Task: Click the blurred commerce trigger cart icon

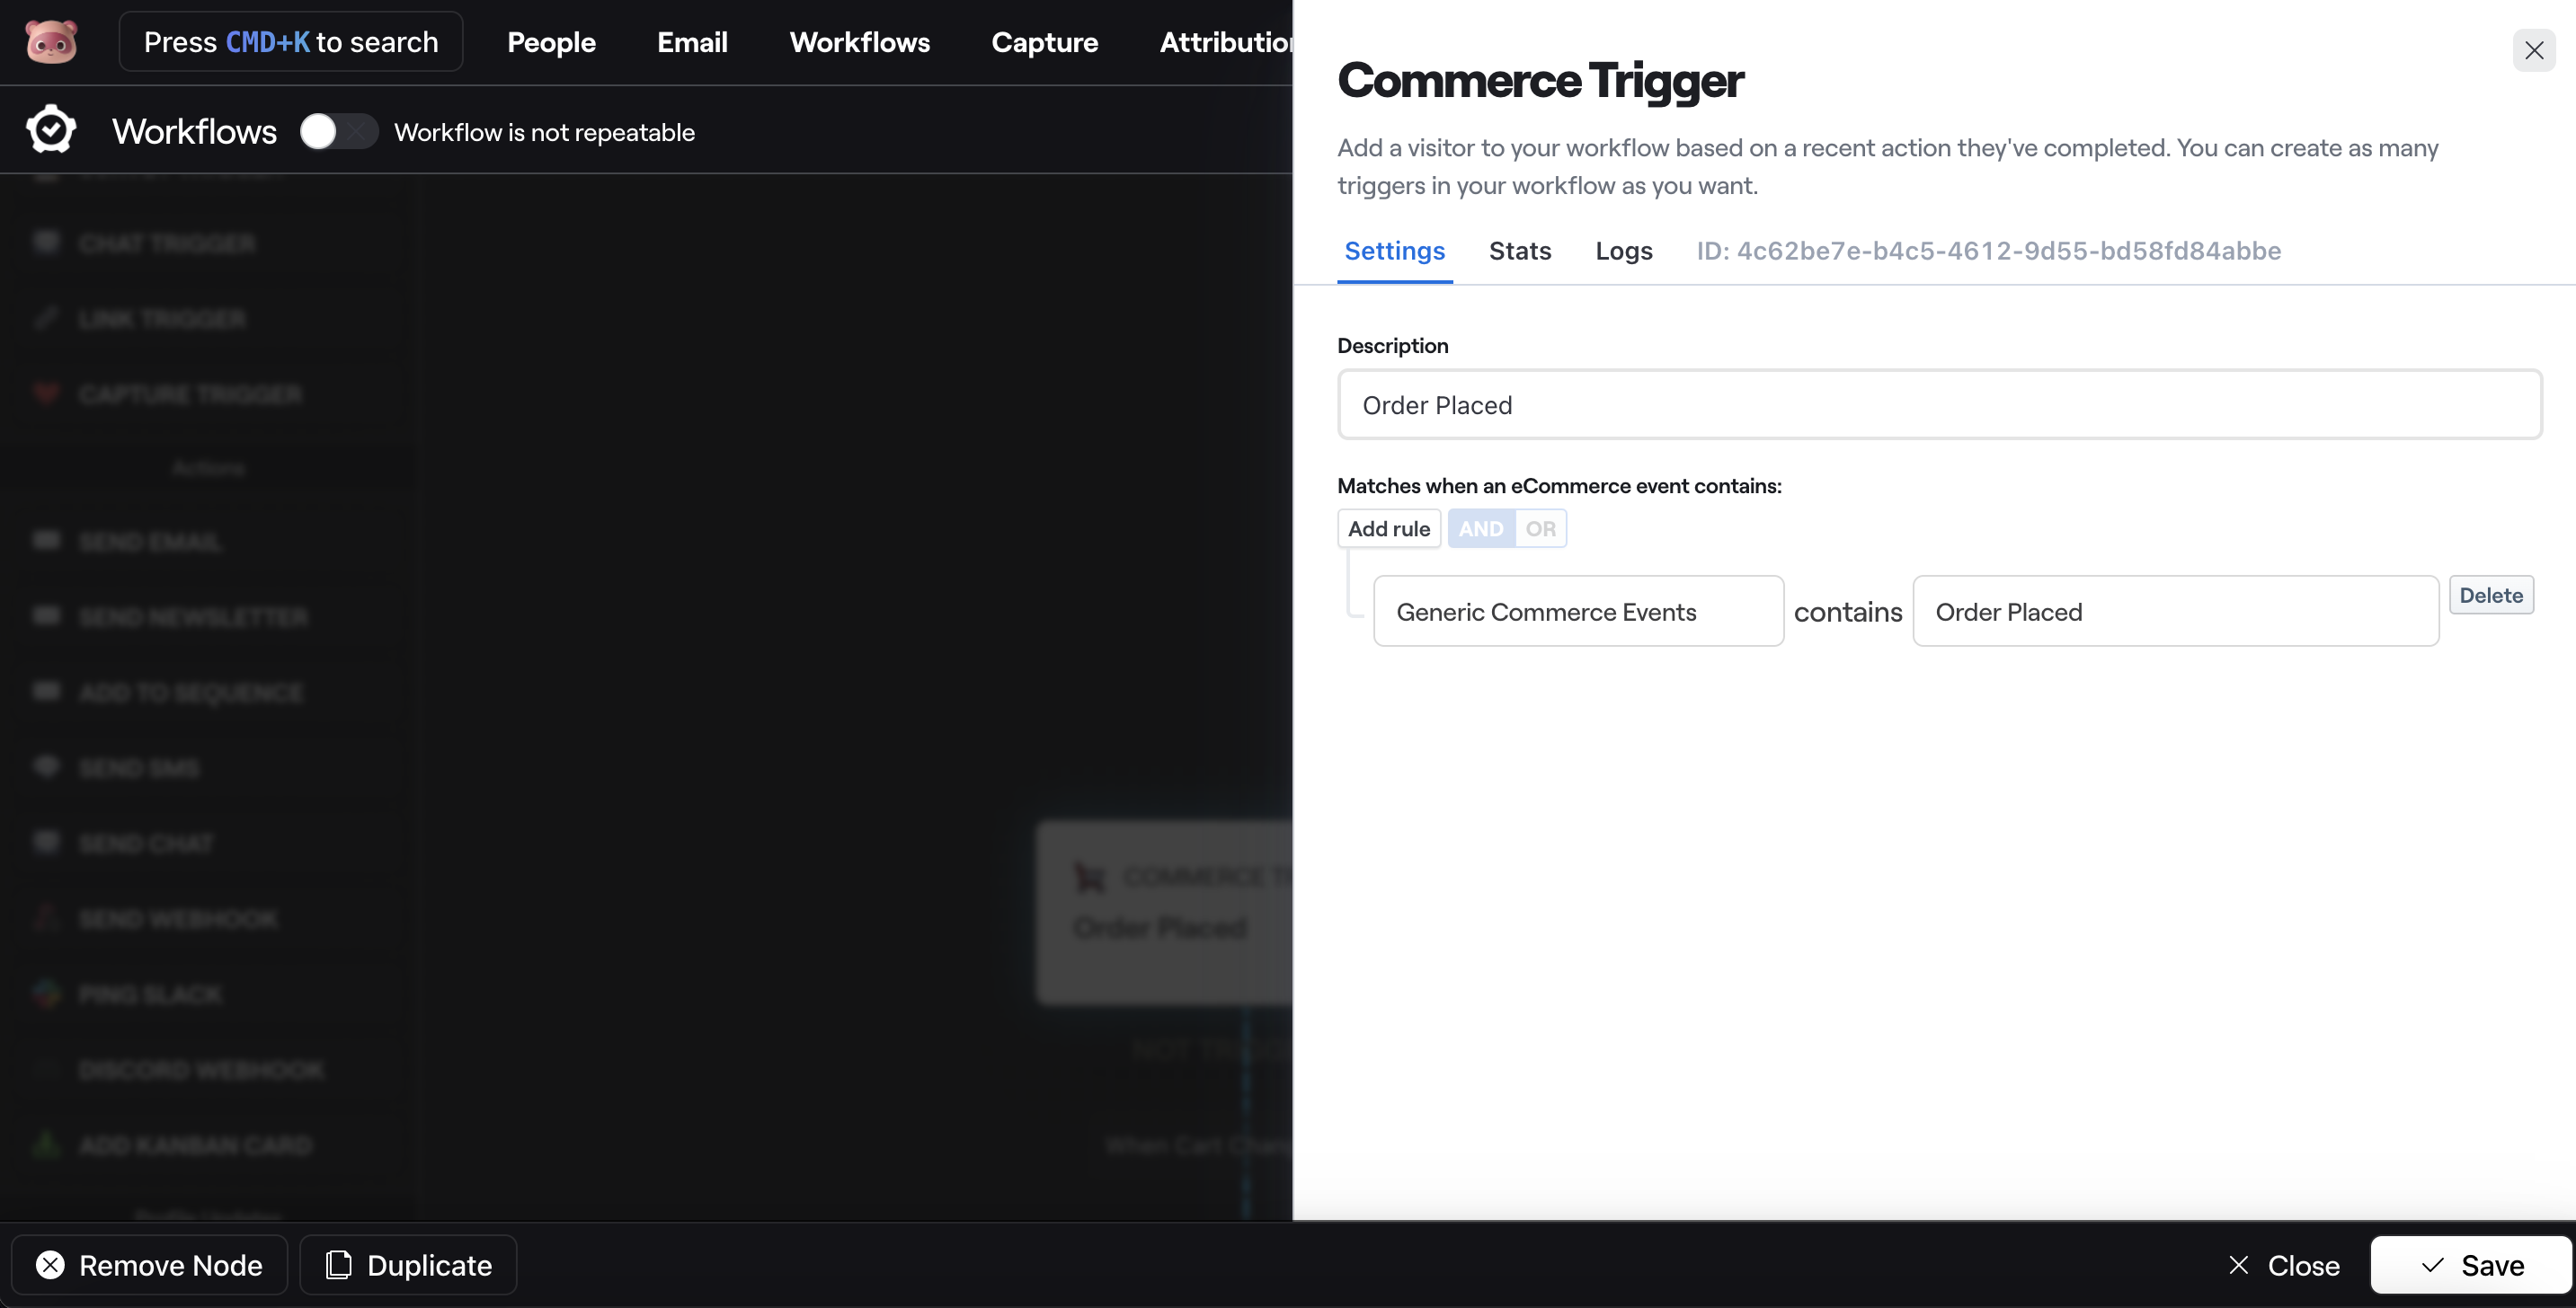Action: pos(1089,878)
